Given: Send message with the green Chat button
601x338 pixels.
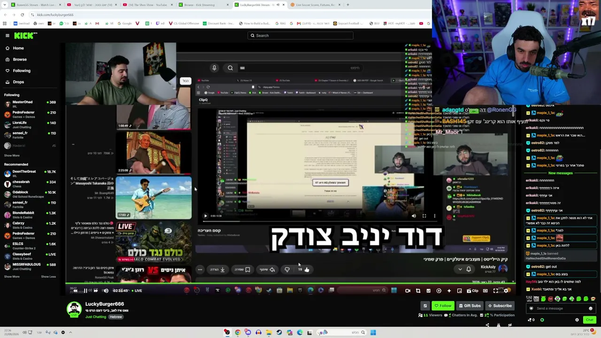Looking at the screenshot, I should click(x=589, y=320).
